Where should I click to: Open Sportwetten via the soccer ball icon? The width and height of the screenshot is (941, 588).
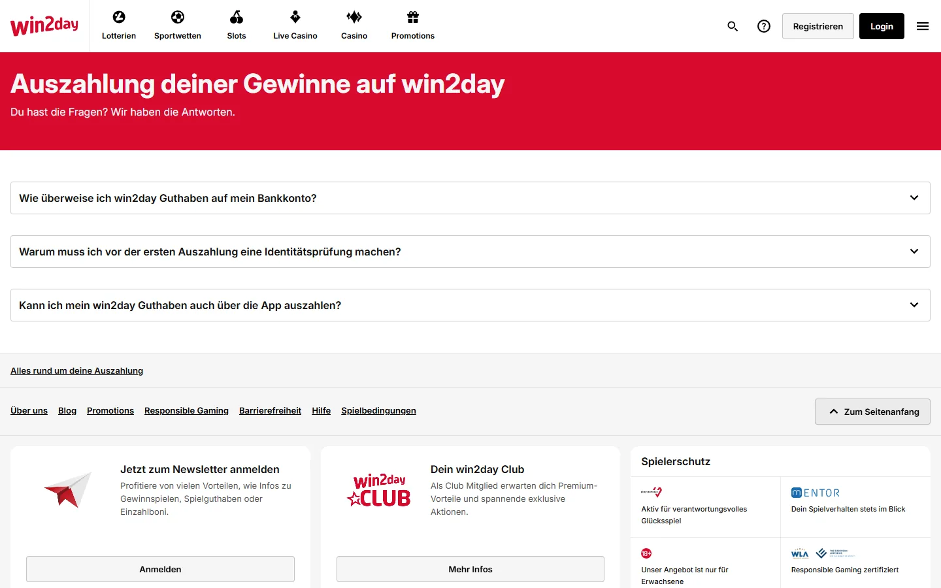point(178,17)
